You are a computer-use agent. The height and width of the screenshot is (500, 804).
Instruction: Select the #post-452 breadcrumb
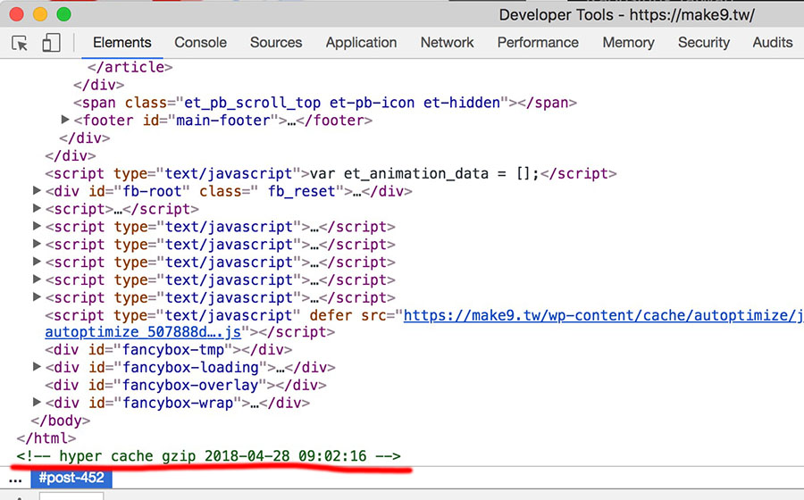pos(71,478)
